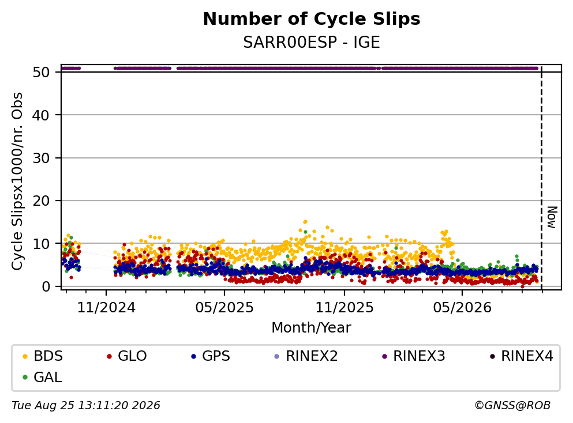Click the x-axis label '11/2025'
Viewport: 573px width, 423px height.
pos(344,308)
